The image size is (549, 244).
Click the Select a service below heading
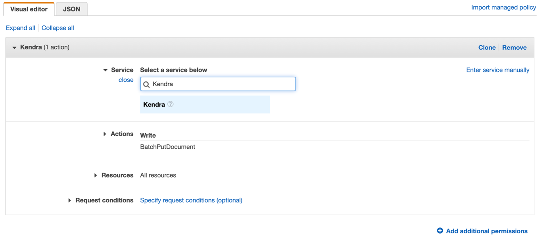point(173,70)
